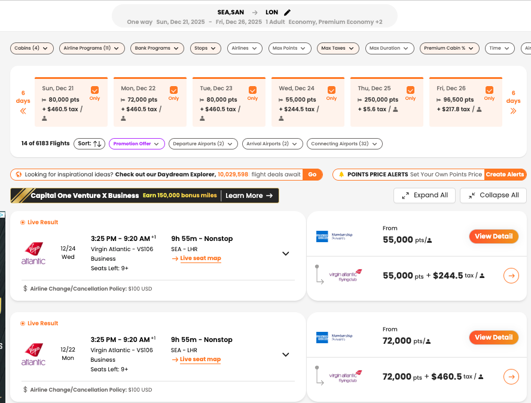Open the Stops filter dropdown

tap(206, 48)
